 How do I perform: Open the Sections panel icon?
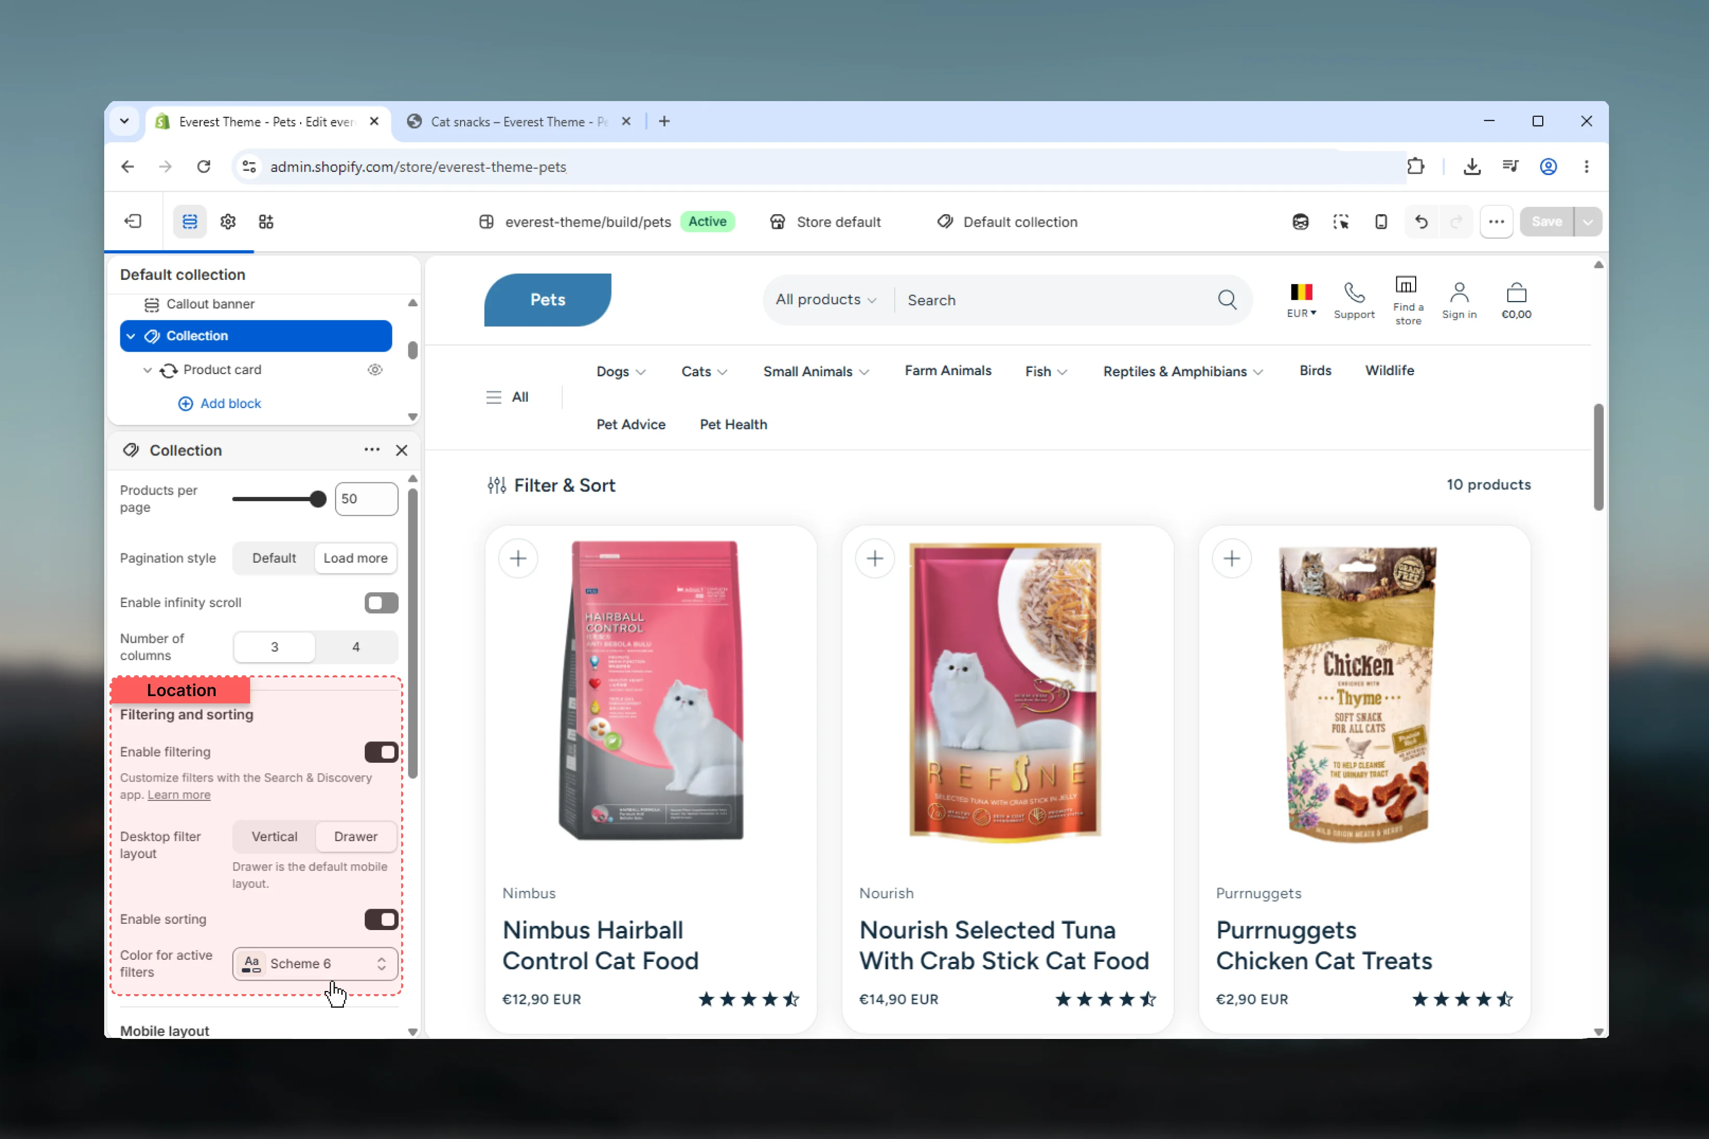(190, 221)
